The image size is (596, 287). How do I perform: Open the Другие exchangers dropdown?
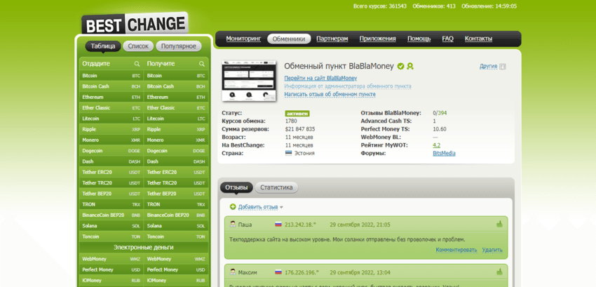pyautogui.click(x=488, y=66)
